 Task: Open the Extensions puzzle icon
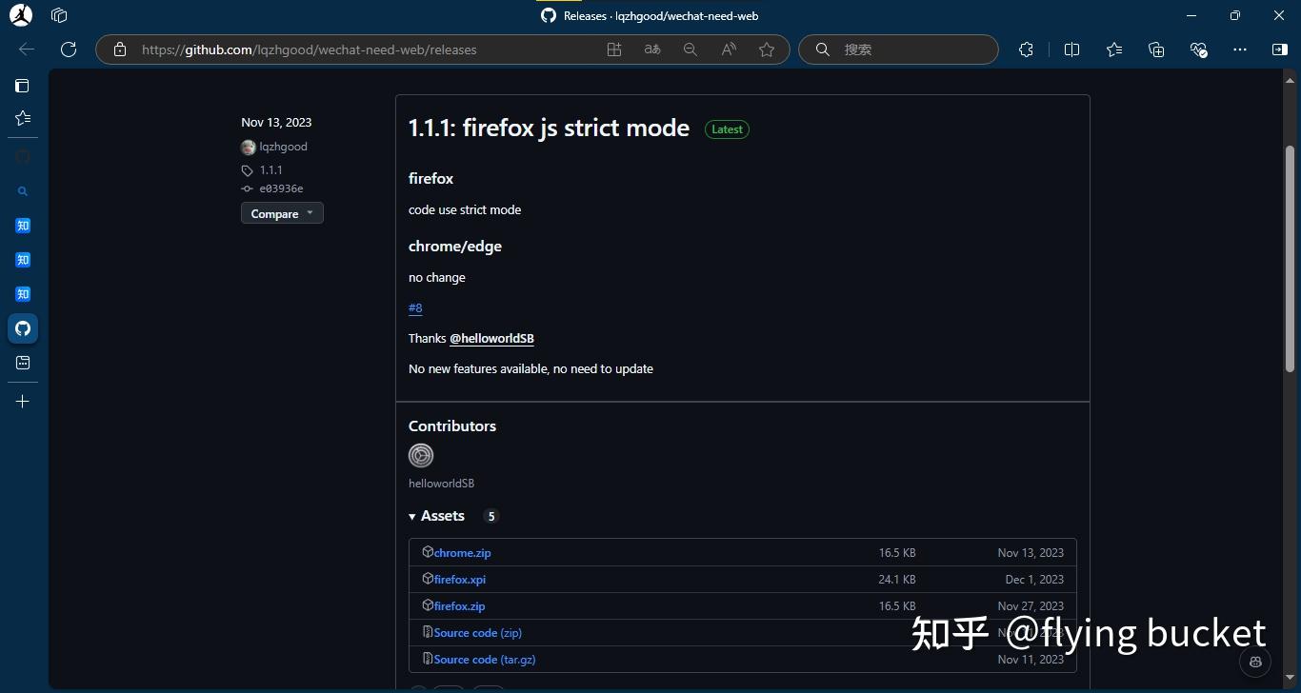(1026, 49)
